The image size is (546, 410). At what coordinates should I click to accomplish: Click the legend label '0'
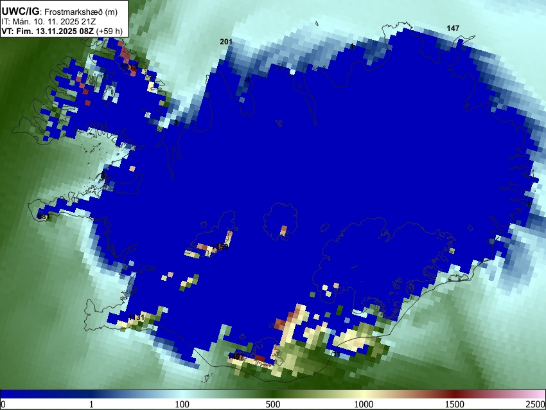pos(3,404)
